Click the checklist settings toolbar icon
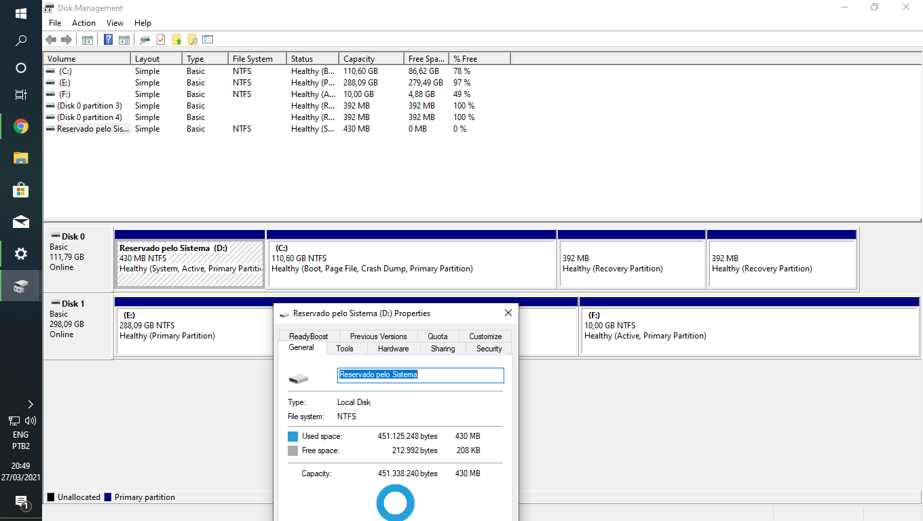 coord(208,40)
